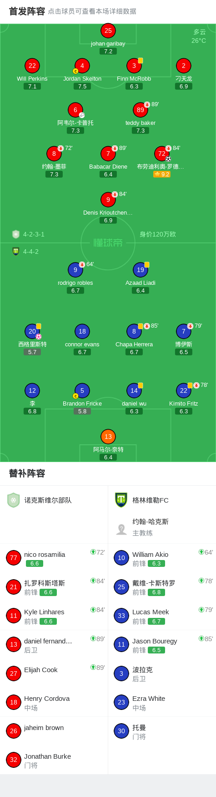Click the Knoxville team shield logo
This screenshot has height=797, width=216.
[x=14, y=500]
